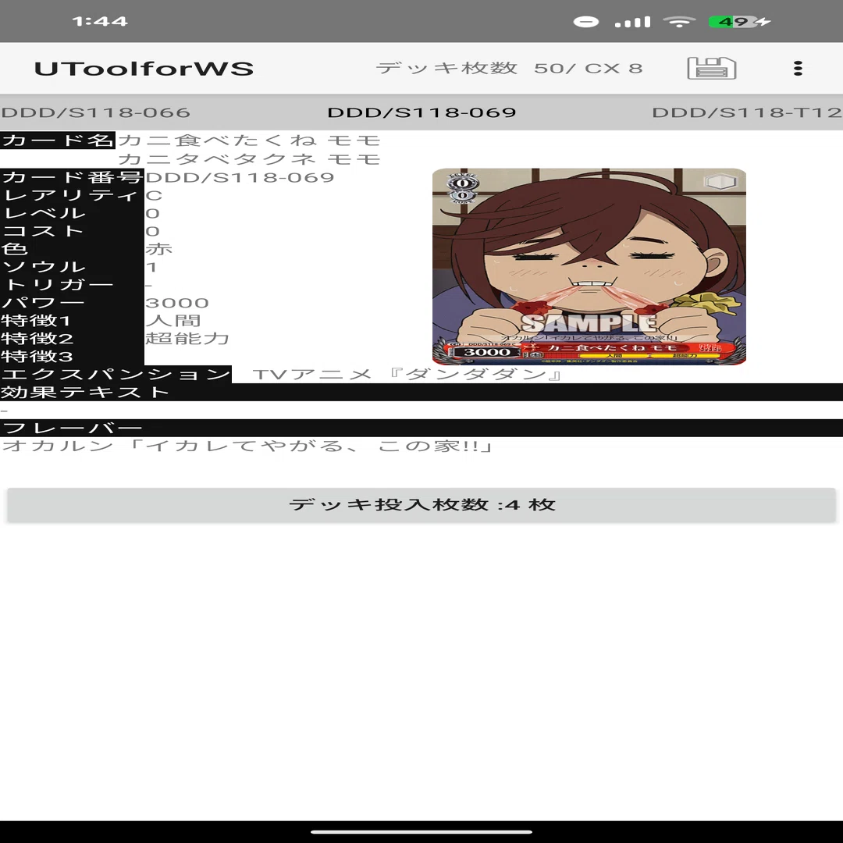Tap the rarity value C
The image size is (843, 843).
pos(154,195)
